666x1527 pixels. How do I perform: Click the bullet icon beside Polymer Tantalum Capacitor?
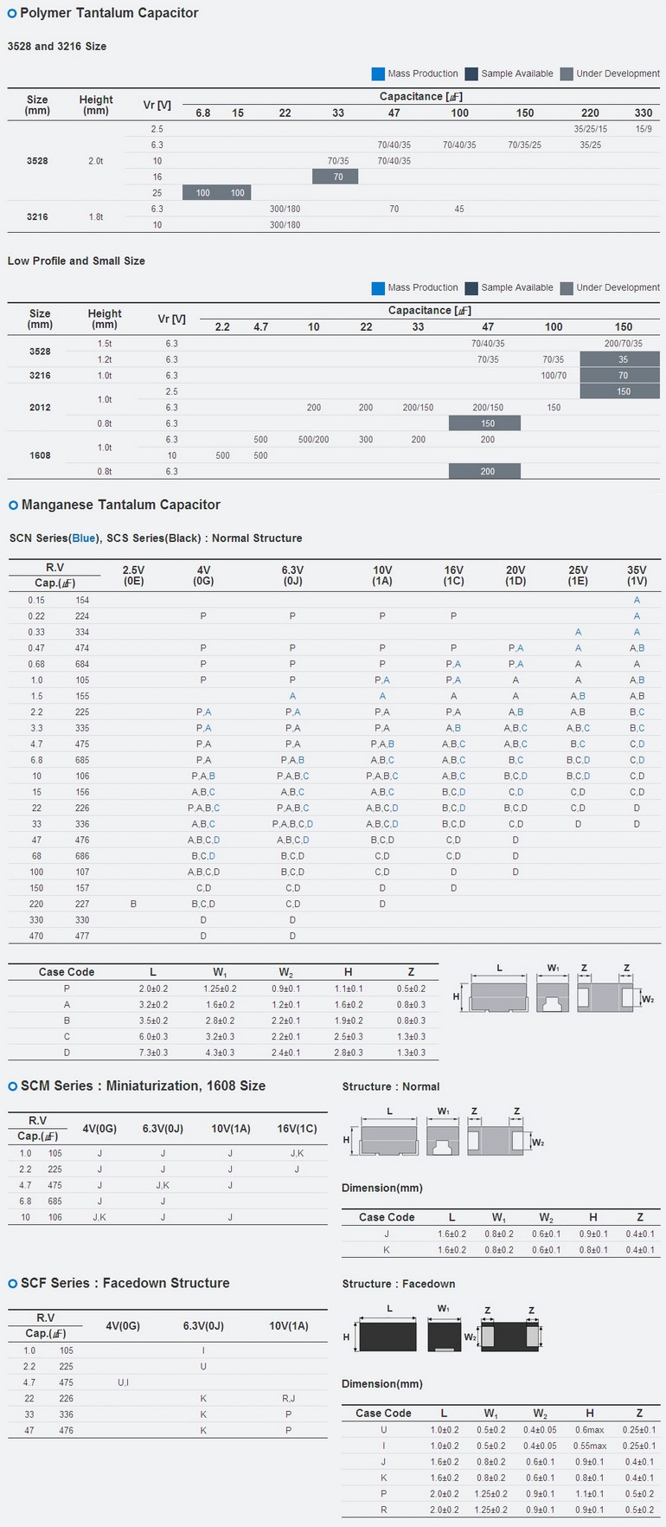coord(12,14)
